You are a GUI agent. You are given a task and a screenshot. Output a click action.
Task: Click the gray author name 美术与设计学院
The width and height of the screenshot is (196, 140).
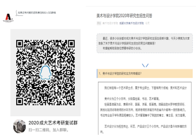click(x=110, y=23)
